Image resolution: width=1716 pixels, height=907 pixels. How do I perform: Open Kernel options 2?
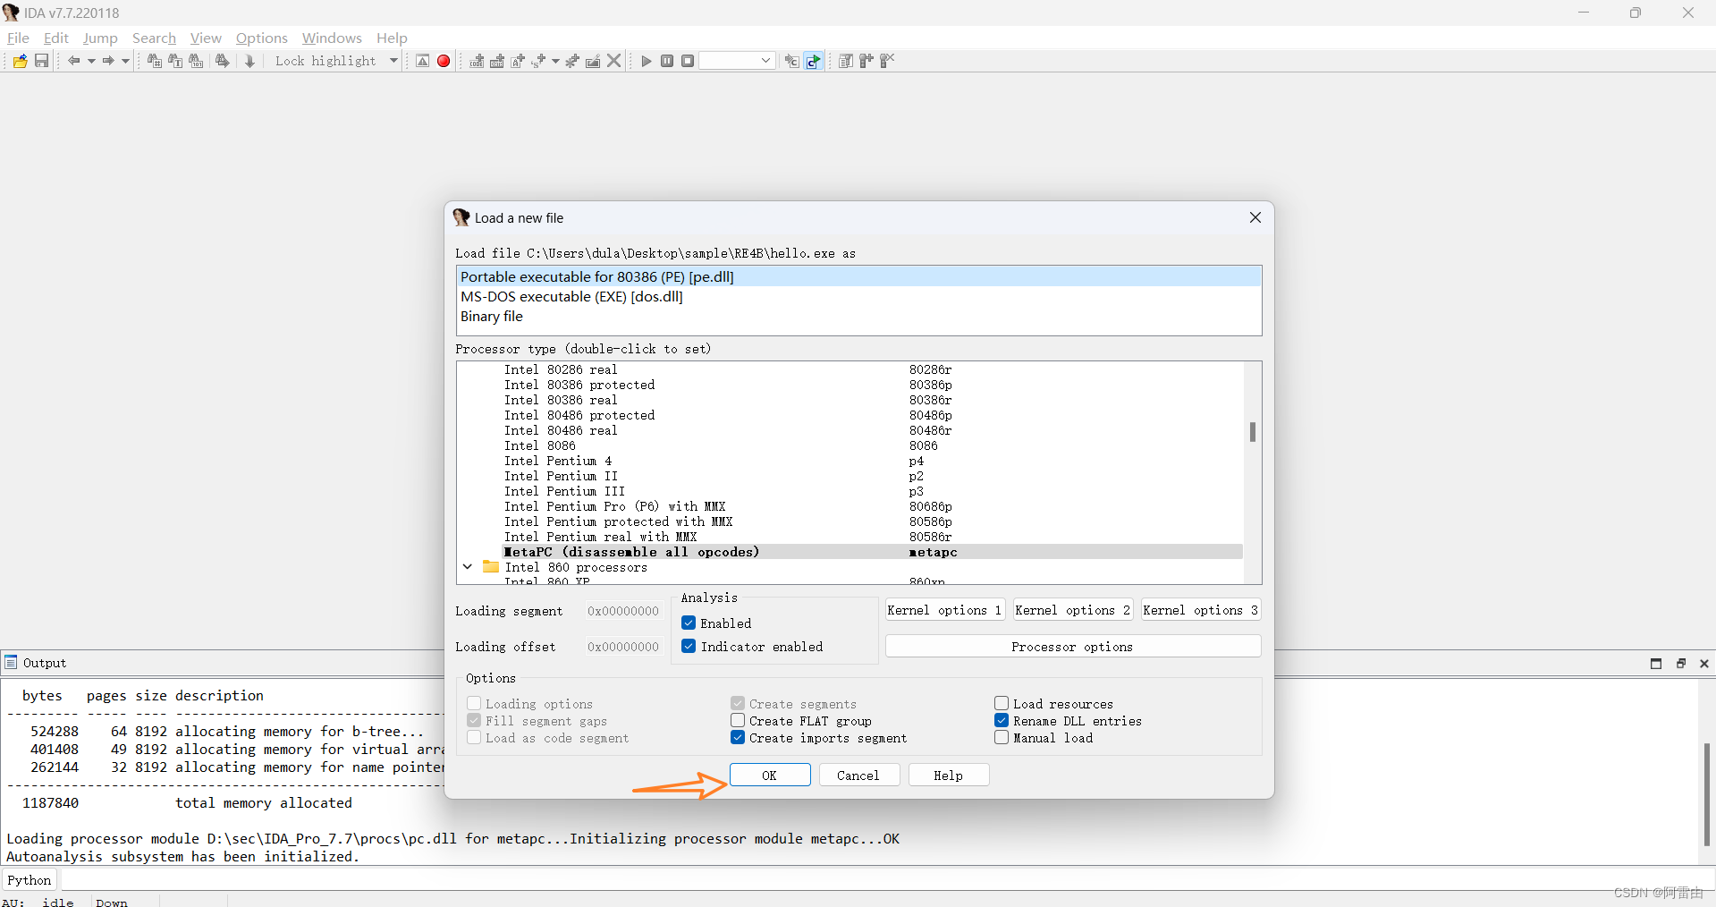point(1072,610)
